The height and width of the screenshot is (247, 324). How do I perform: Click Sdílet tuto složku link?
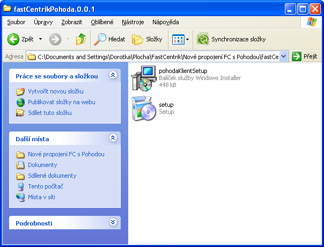point(50,113)
